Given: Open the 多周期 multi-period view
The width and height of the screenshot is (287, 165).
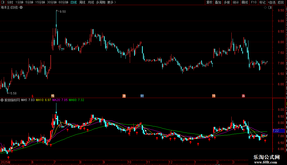Looking at the screenshot, I should tap(101, 2).
